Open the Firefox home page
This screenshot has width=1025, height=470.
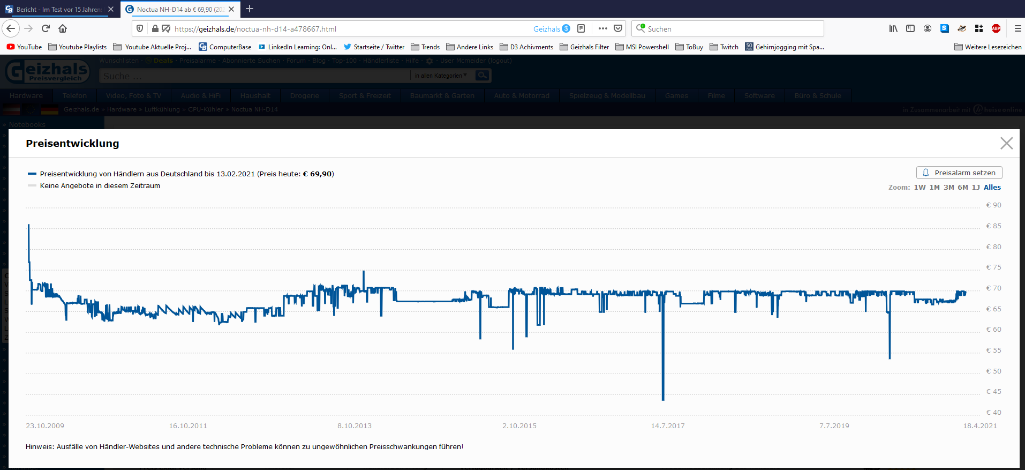coord(63,28)
